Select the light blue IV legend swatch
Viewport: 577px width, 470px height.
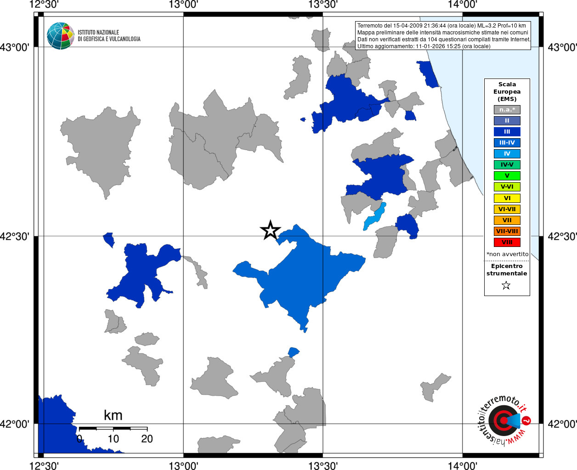coord(507,154)
